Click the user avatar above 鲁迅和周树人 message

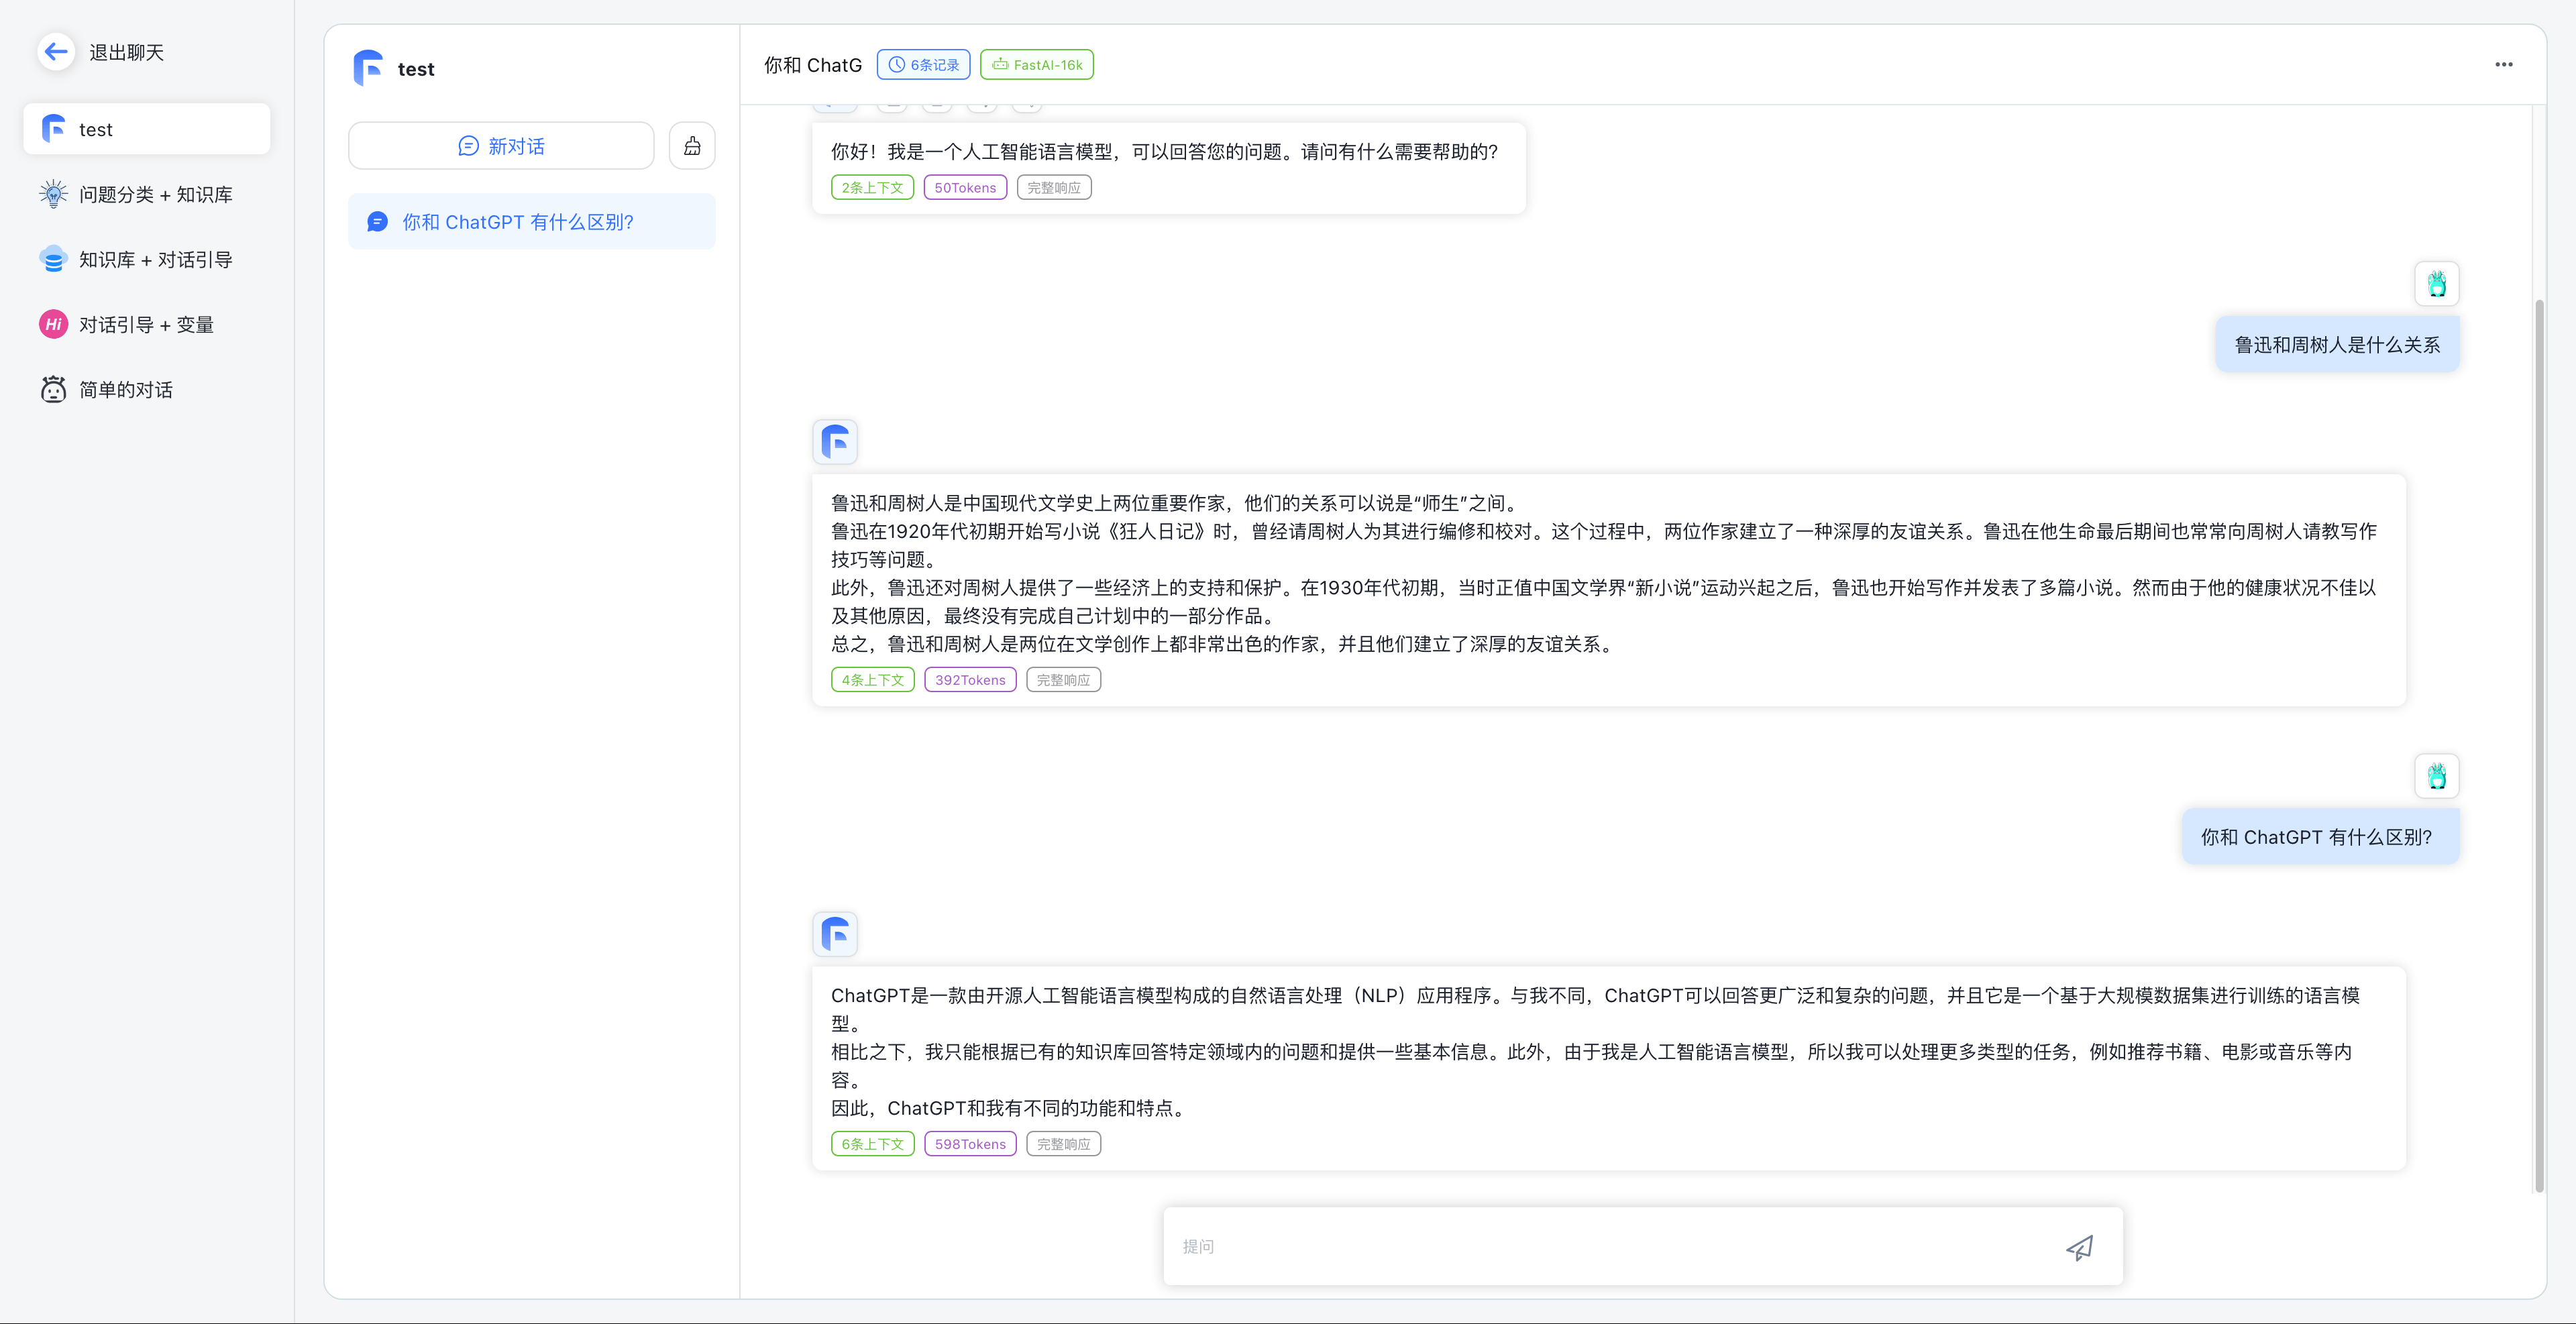pos(2436,284)
